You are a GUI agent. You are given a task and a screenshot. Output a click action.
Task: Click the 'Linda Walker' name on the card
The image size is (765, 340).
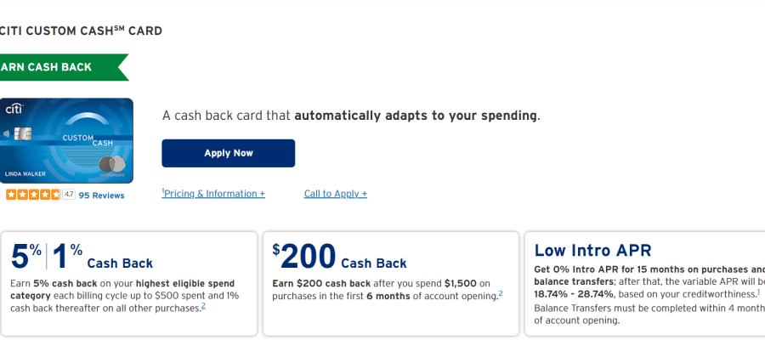[25, 174]
